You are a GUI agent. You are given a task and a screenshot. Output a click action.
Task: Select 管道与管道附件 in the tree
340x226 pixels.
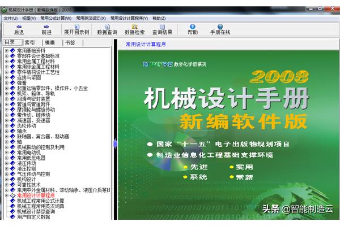pyautogui.click(x=33, y=104)
